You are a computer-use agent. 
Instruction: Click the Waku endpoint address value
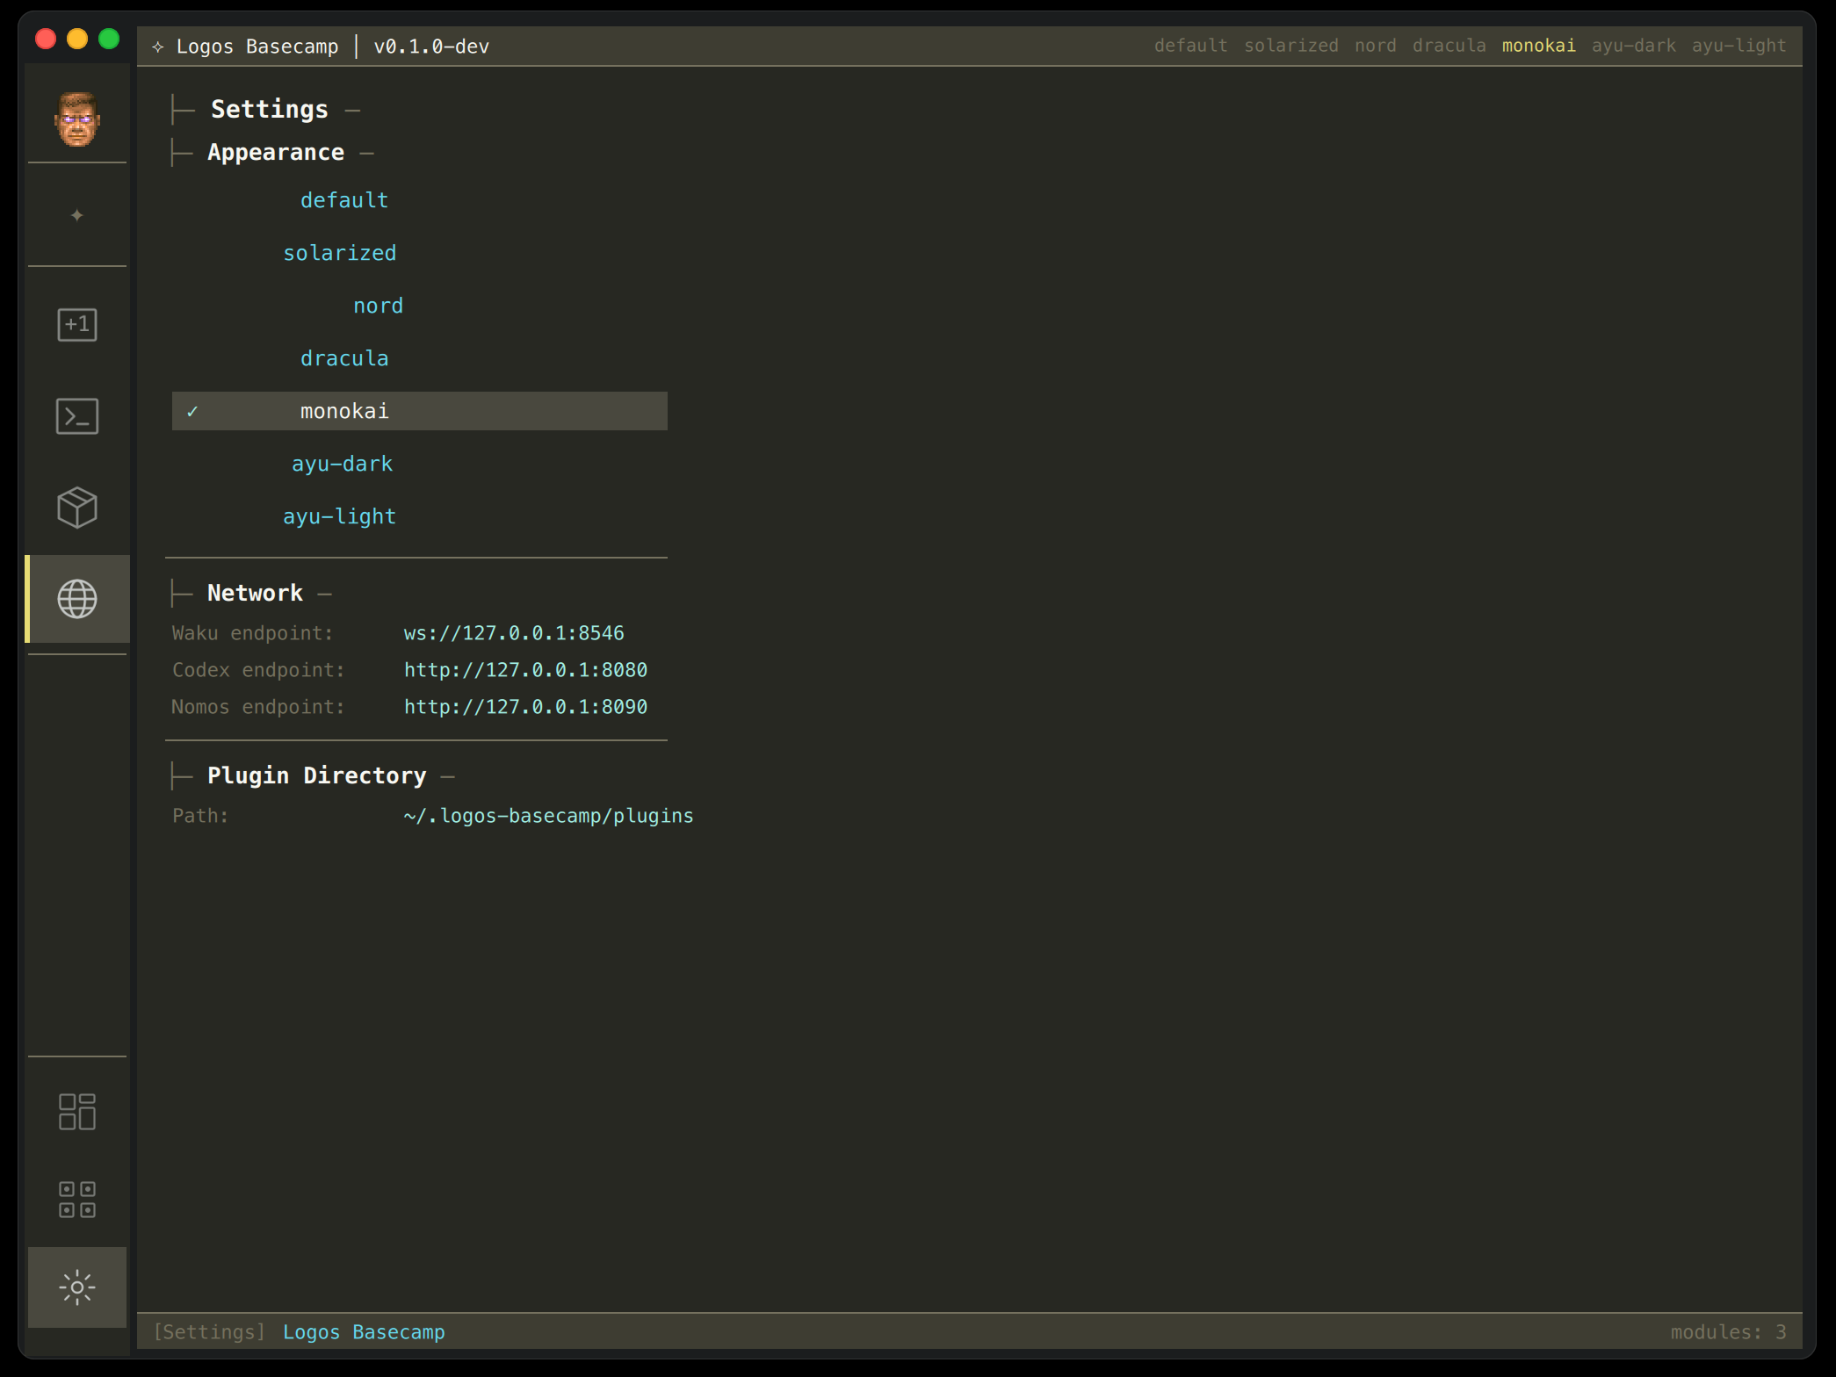pos(514,633)
